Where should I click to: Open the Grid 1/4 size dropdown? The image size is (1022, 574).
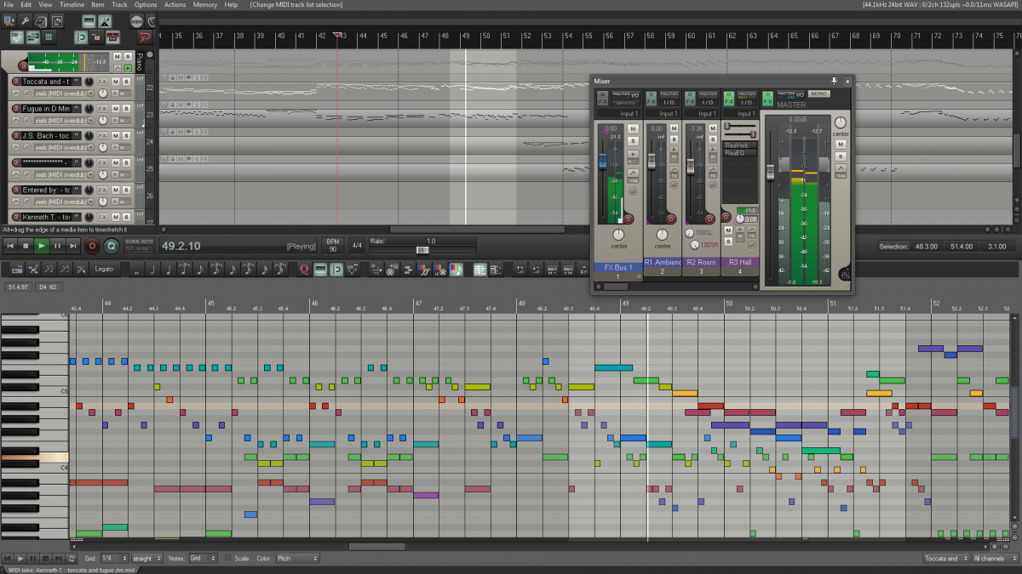pyautogui.click(x=113, y=559)
